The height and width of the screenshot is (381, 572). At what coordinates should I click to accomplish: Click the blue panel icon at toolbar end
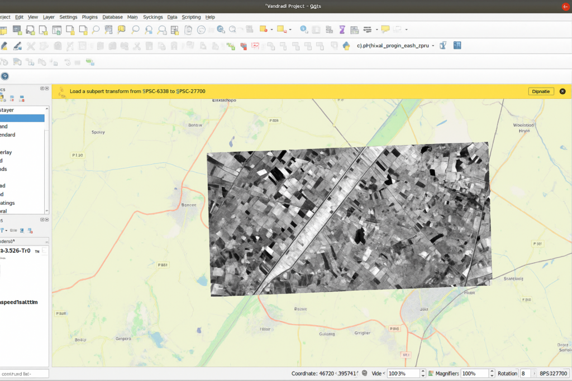457,46
